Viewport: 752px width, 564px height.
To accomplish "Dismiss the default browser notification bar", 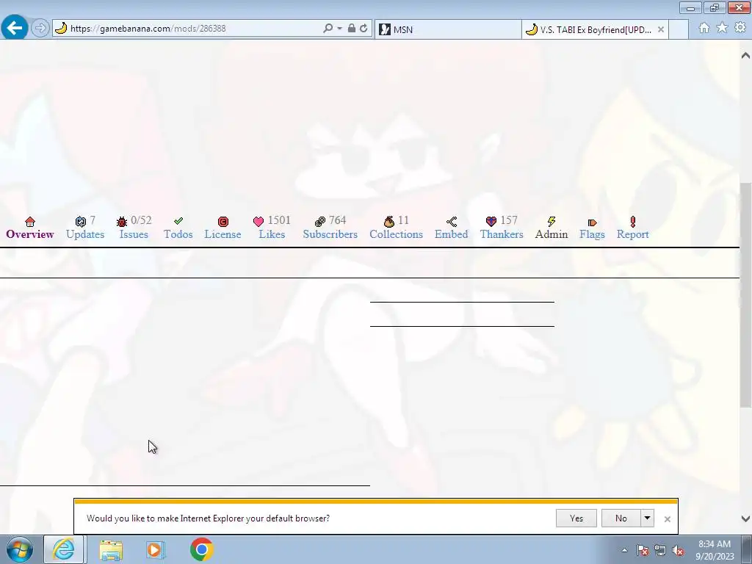I will click(x=667, y=519).
